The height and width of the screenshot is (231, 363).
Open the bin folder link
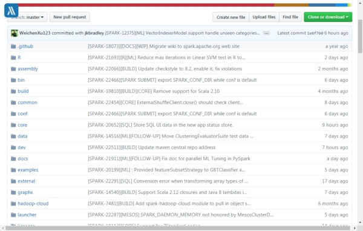pos(21,80)
